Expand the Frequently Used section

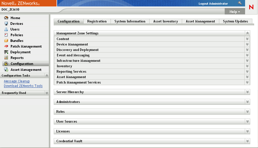[47, 93]
